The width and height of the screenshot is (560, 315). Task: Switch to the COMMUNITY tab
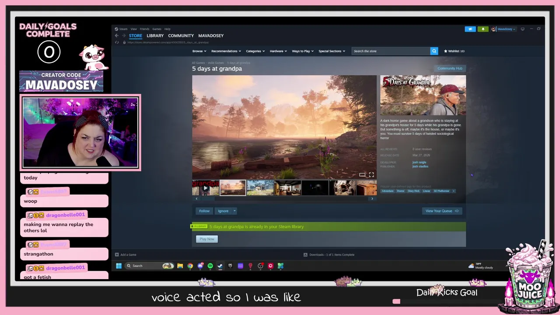[181, 35]
